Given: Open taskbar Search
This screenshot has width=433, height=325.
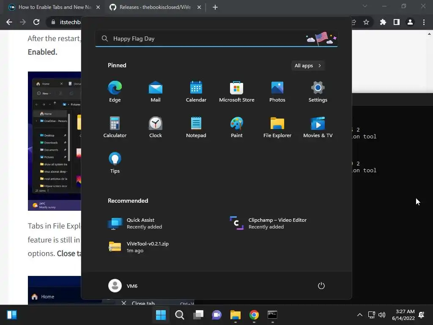Looking at the screenshot, I should pyautogui.click(x=179, y=315).
